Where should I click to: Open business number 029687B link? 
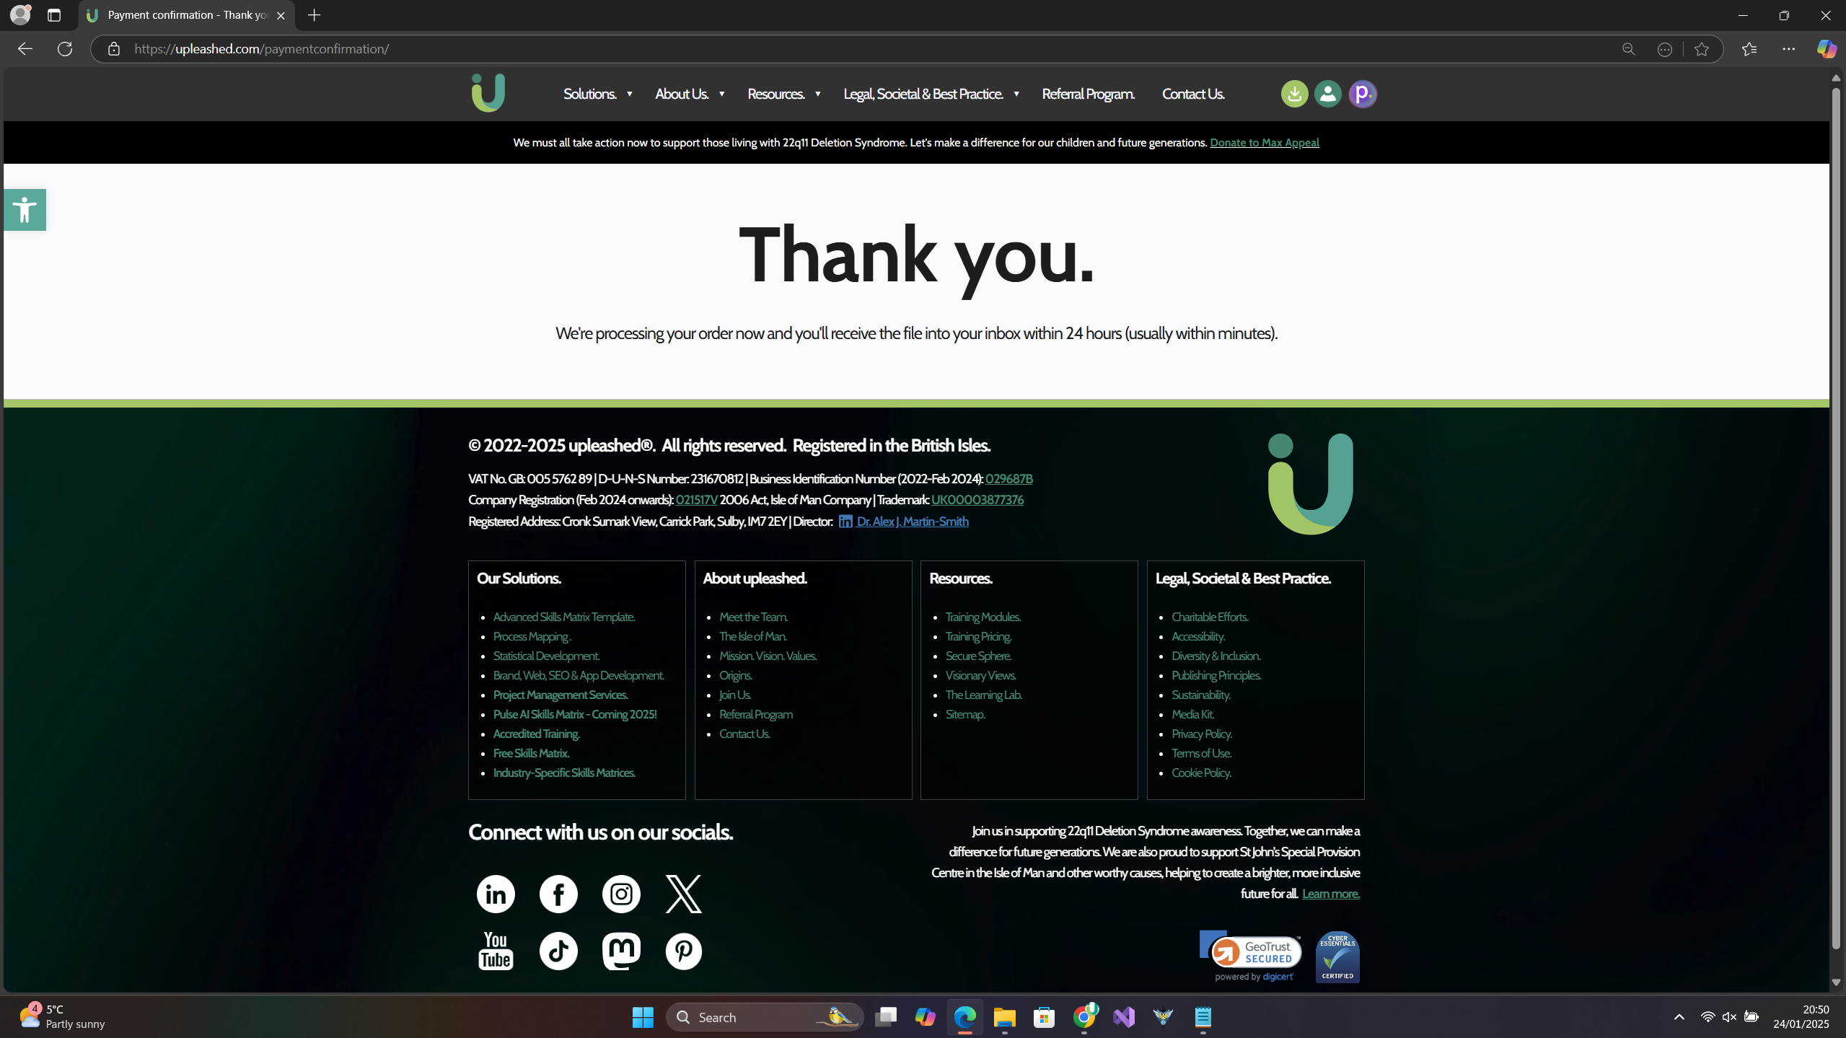(x=1008, y=479)
